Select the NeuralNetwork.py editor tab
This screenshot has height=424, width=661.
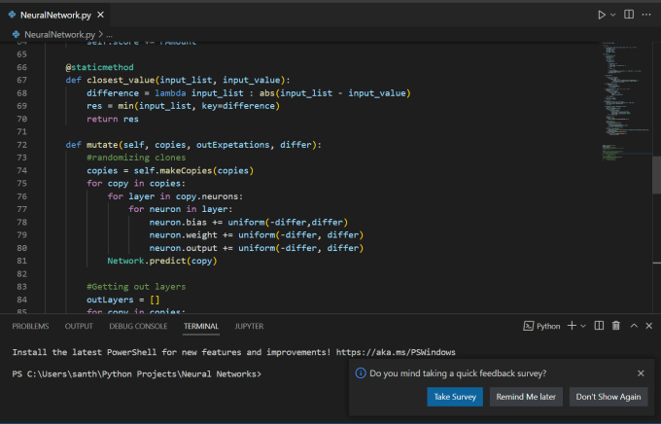(56, 16)
